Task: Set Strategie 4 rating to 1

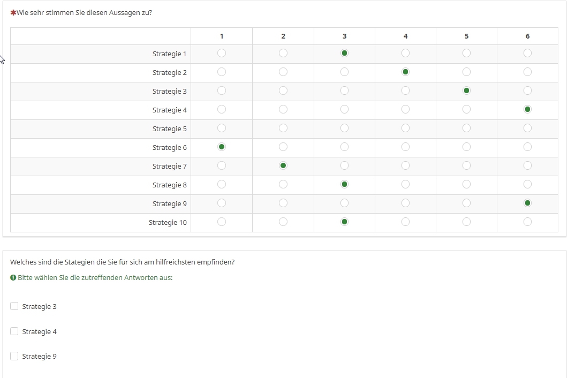Action: coord(222,109)
